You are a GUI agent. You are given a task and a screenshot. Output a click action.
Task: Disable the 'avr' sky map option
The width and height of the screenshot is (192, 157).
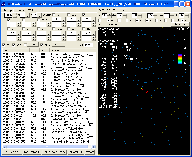[137, 20]
